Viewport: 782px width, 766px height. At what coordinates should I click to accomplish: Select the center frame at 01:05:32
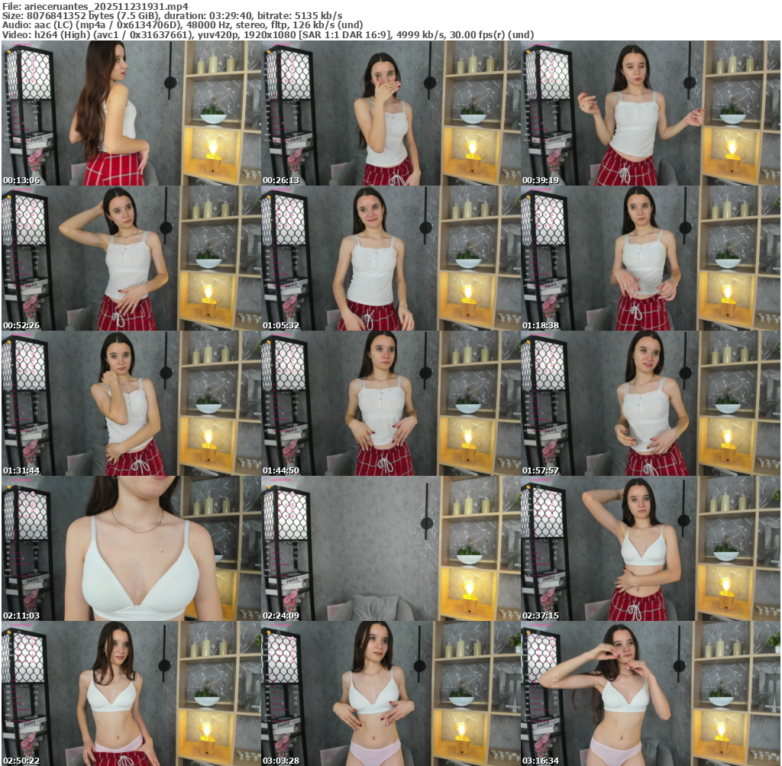pos(390,259)
